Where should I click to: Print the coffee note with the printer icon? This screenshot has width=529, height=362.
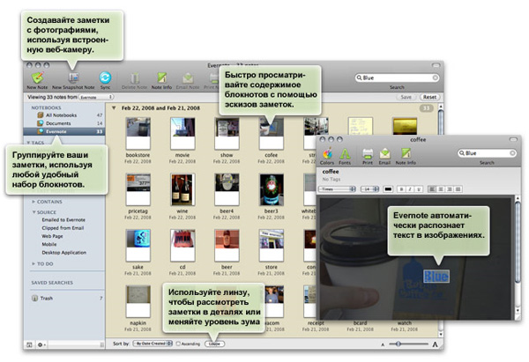click(x=368, y=154)
